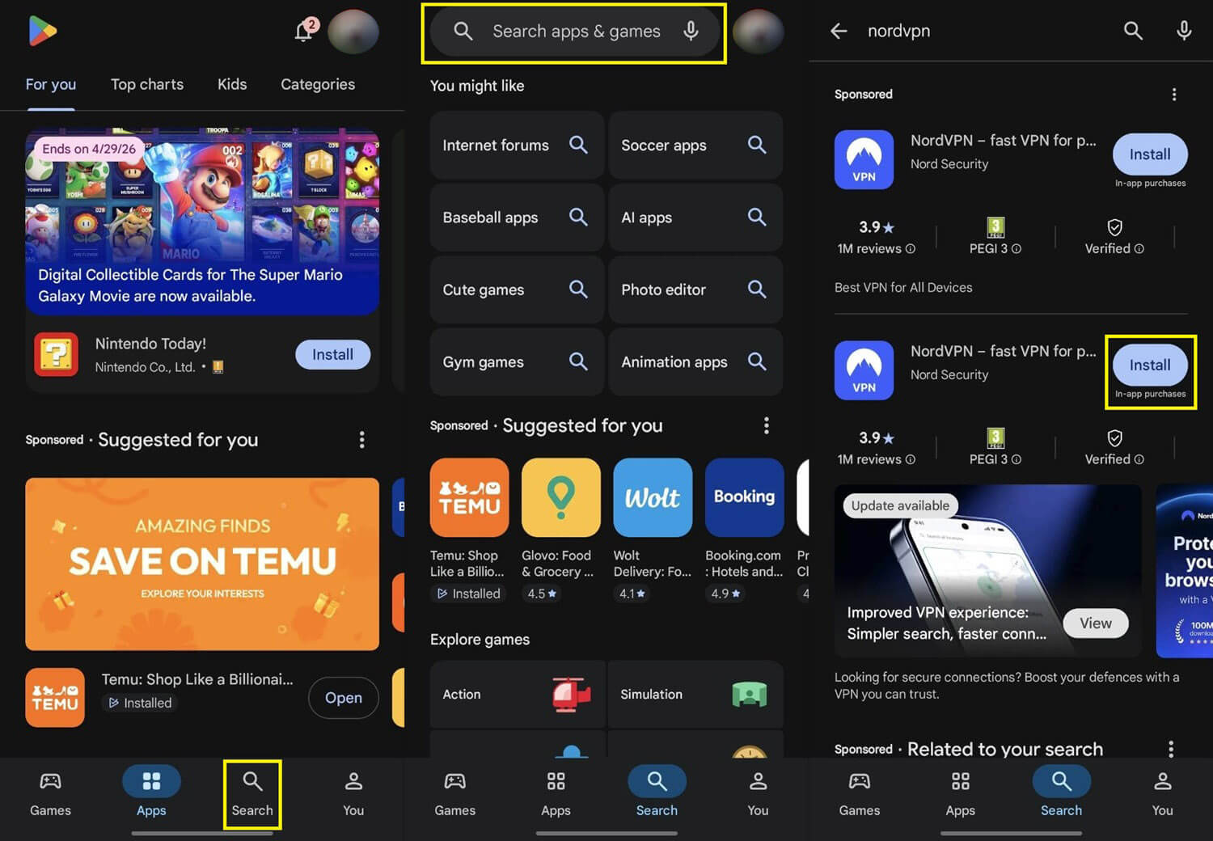Open the Wolt app icon

click(x=653, y=497)
